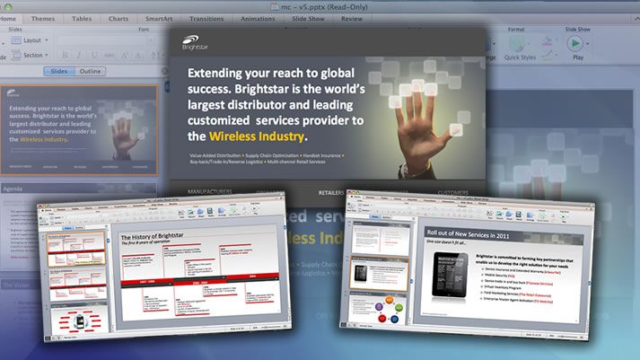The height and width of the screenshot is (360, 640).
Task: Switch to the Outline pane tab
Action: (x=90, y=71)
